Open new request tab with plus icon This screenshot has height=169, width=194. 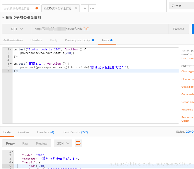pyautogui.click(x=85, y=8)
